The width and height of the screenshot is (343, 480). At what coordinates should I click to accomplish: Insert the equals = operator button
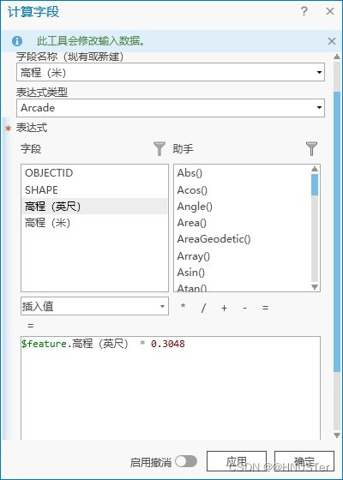tap(265, 308)
